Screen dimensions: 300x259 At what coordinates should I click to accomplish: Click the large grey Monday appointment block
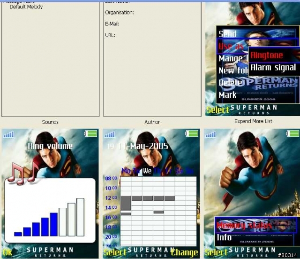tap(126, 203)
